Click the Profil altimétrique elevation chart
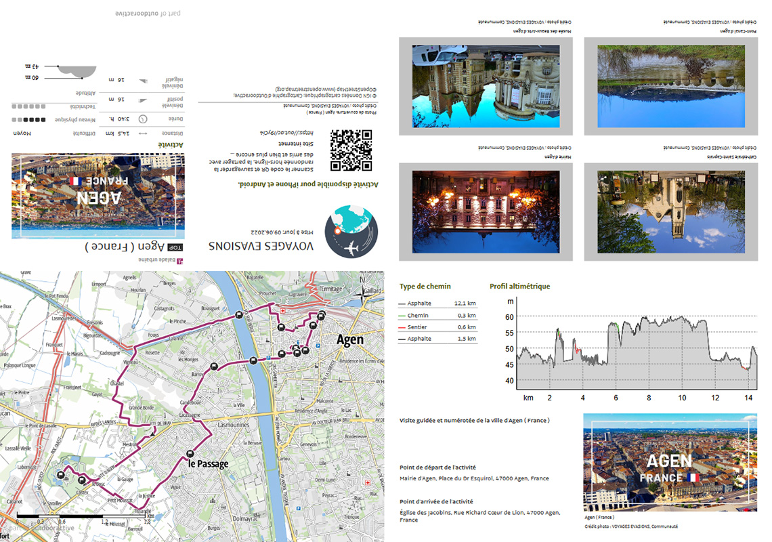Viewport: 772px width, 542px height. click(632, 349)
